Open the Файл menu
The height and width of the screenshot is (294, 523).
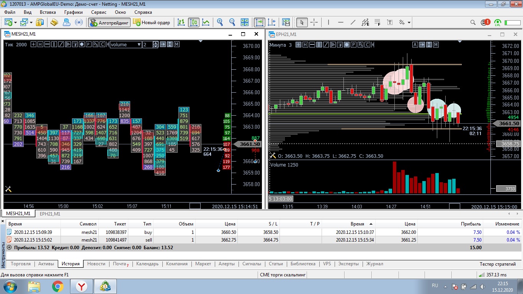pos(10,12)
